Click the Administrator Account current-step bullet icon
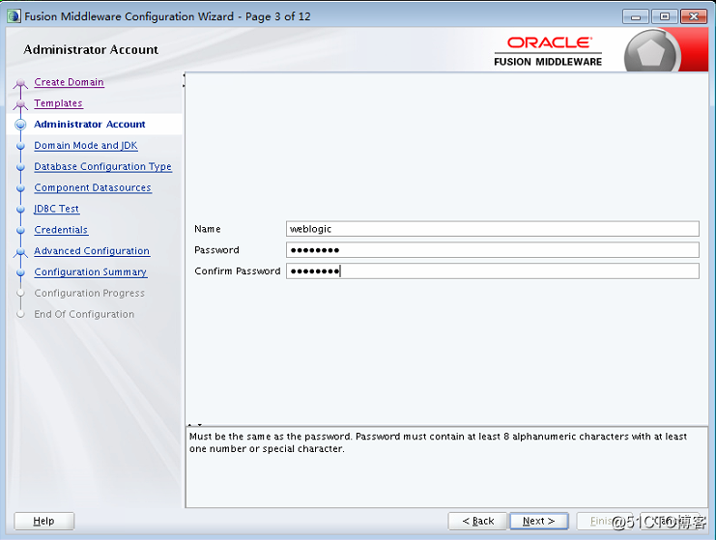Screen dimensions: 716x540 [20, 125]
